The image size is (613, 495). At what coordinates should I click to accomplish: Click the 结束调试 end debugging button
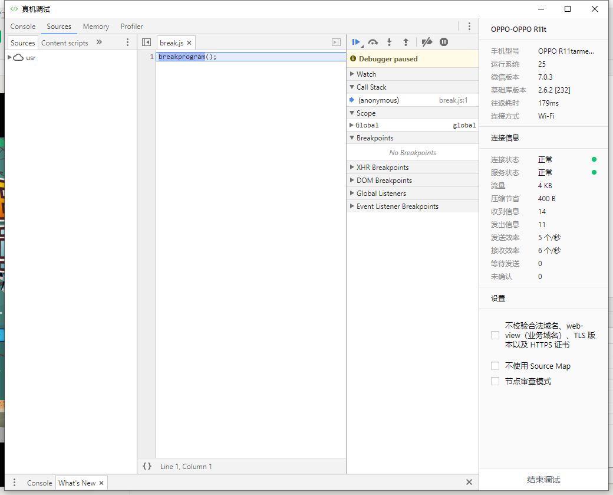[x=543, y=480]
